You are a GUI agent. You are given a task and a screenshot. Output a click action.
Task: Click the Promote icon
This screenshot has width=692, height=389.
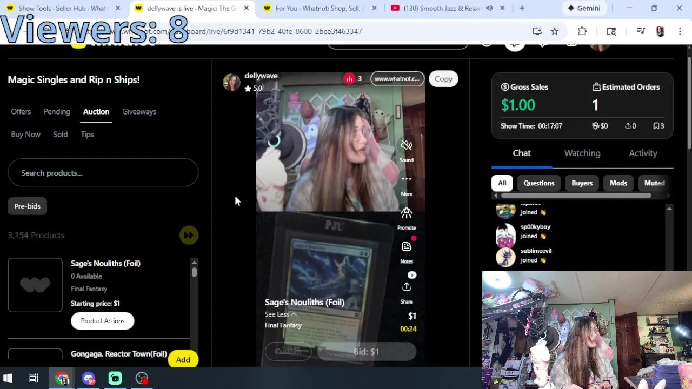[407, 213]
